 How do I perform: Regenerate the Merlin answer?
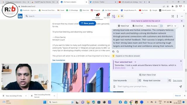pyautogui.click(x=117, y=52)
